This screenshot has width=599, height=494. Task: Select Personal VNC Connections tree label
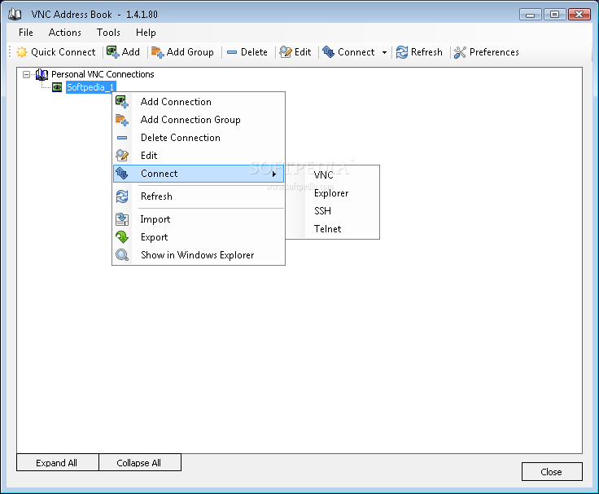(103, 74)
